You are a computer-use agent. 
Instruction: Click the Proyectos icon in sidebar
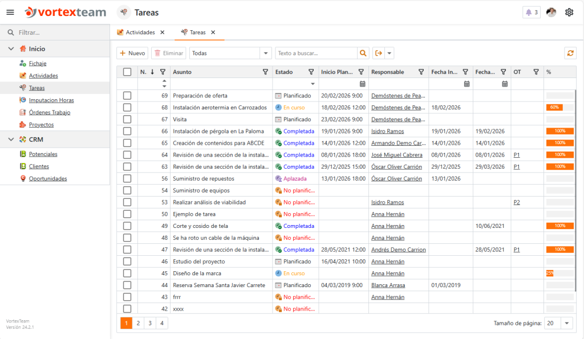[23, 125]
